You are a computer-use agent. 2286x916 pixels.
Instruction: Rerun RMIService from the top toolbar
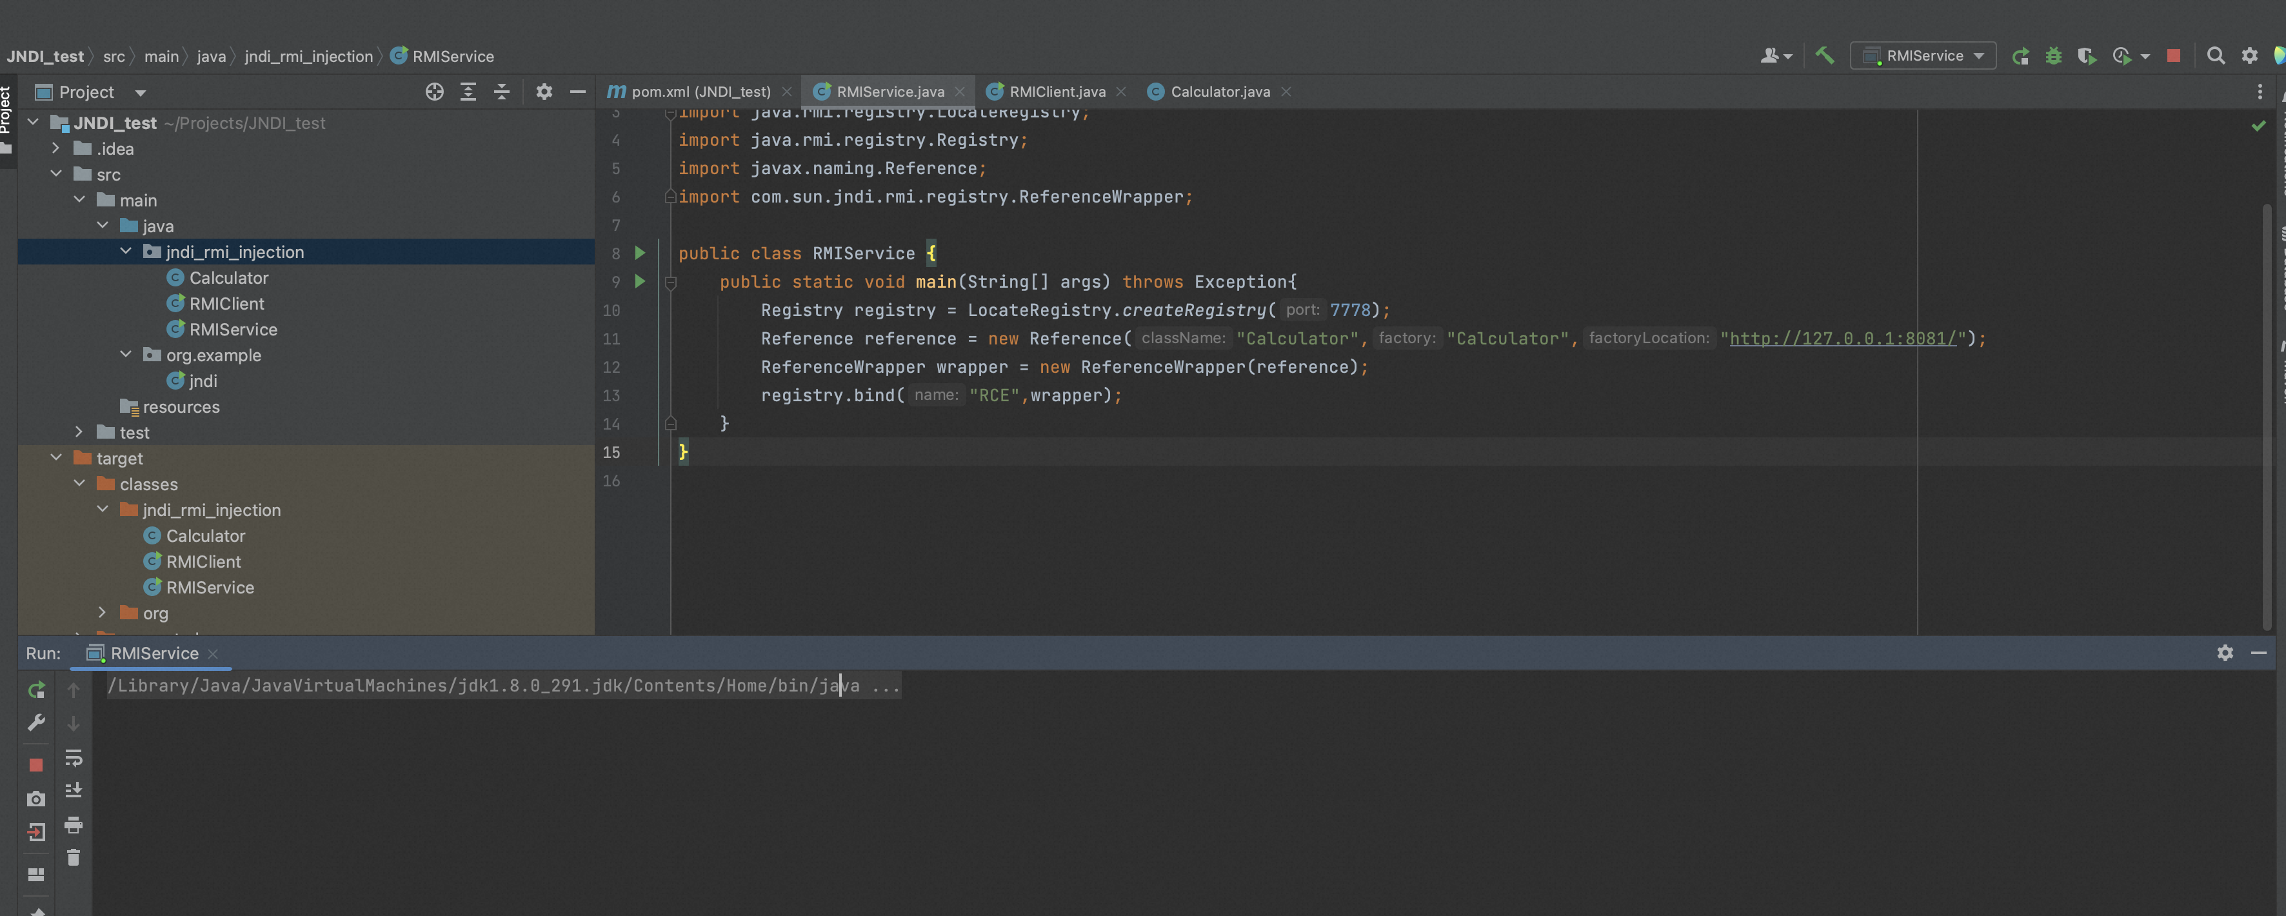tap(2021, 56)
